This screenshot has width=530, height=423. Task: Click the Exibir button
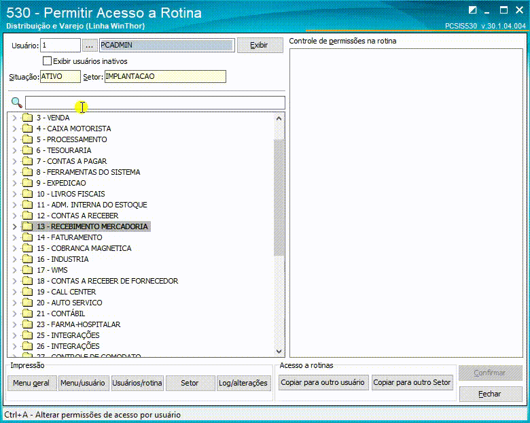coord(260,45)
